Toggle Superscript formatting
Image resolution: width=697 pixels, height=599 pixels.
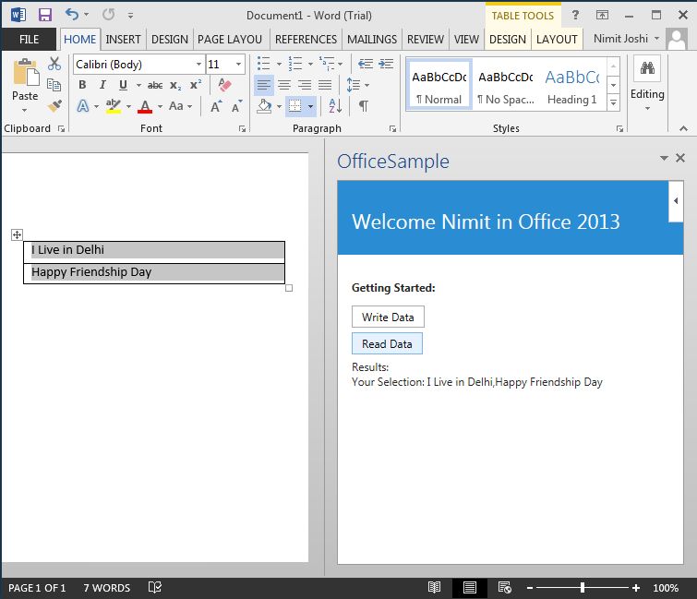tap(196, 85)
